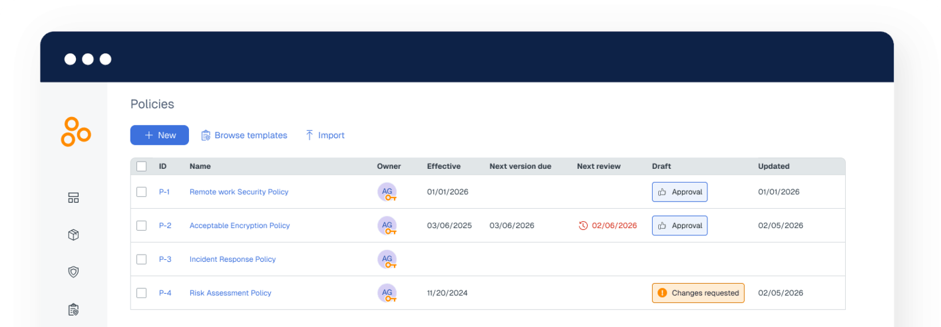The width and height of the screenshot is (941, 327).
Task: Click the Changes requested badge for P-4
Action: (698, 293)
